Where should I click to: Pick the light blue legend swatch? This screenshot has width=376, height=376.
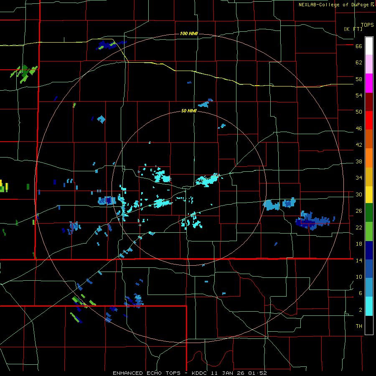[x=369, y=287]
